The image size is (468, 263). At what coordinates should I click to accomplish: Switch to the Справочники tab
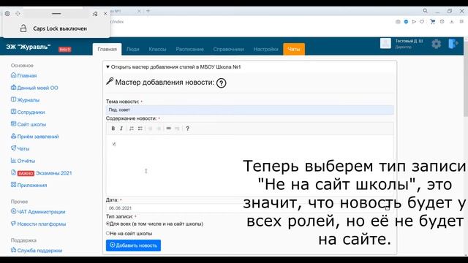click(228, 49)
